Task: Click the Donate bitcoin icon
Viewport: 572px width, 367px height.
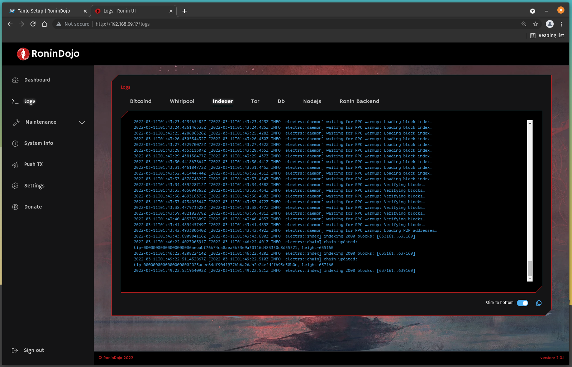Action: [x=15, y=207]
